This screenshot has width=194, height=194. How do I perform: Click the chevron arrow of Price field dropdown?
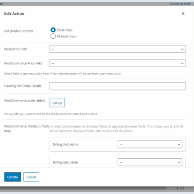(x=182, y=63)
